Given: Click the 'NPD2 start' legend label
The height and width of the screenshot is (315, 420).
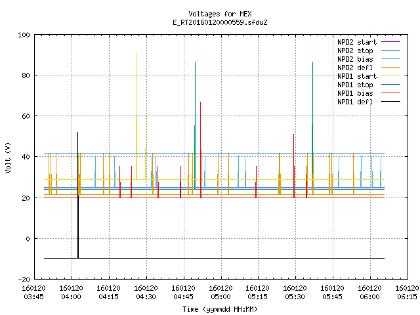Looking at the screenshot, I should click(357, 42).
